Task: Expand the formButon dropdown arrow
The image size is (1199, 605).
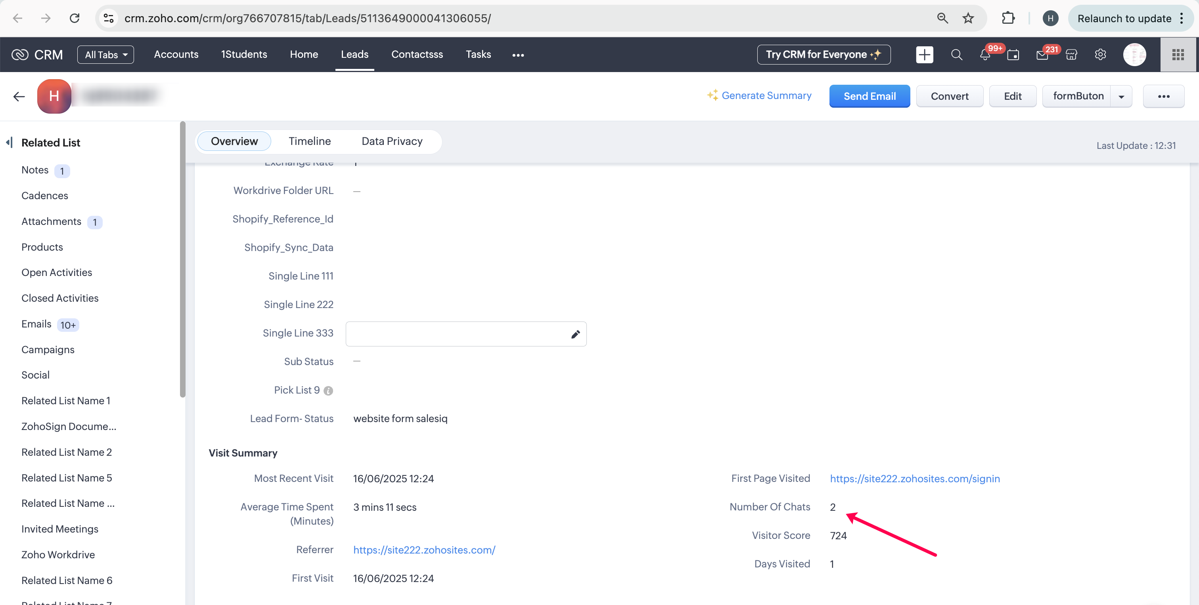Action: tap(1121, 97)
